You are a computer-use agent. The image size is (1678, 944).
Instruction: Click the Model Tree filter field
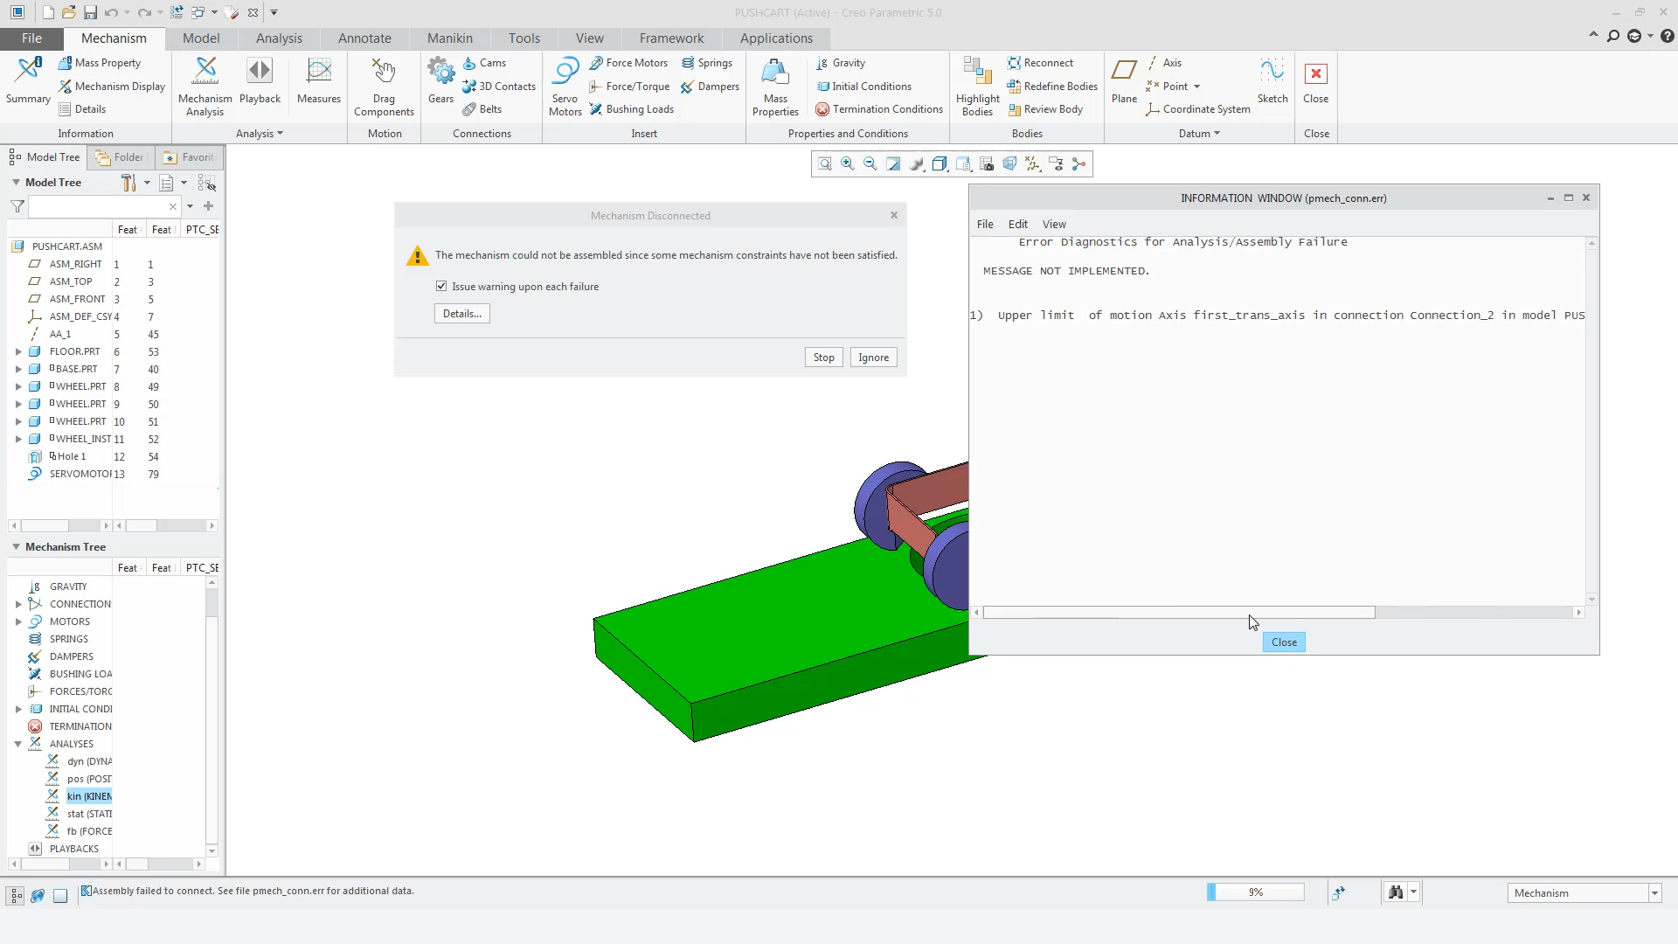coord(104,206)
